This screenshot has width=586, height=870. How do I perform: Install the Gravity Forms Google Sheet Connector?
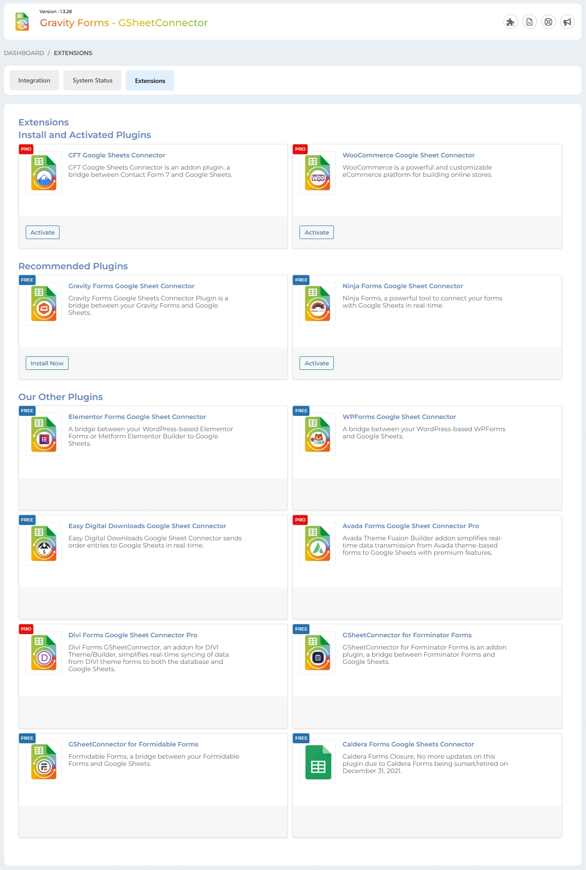click(x=47, y=363)
